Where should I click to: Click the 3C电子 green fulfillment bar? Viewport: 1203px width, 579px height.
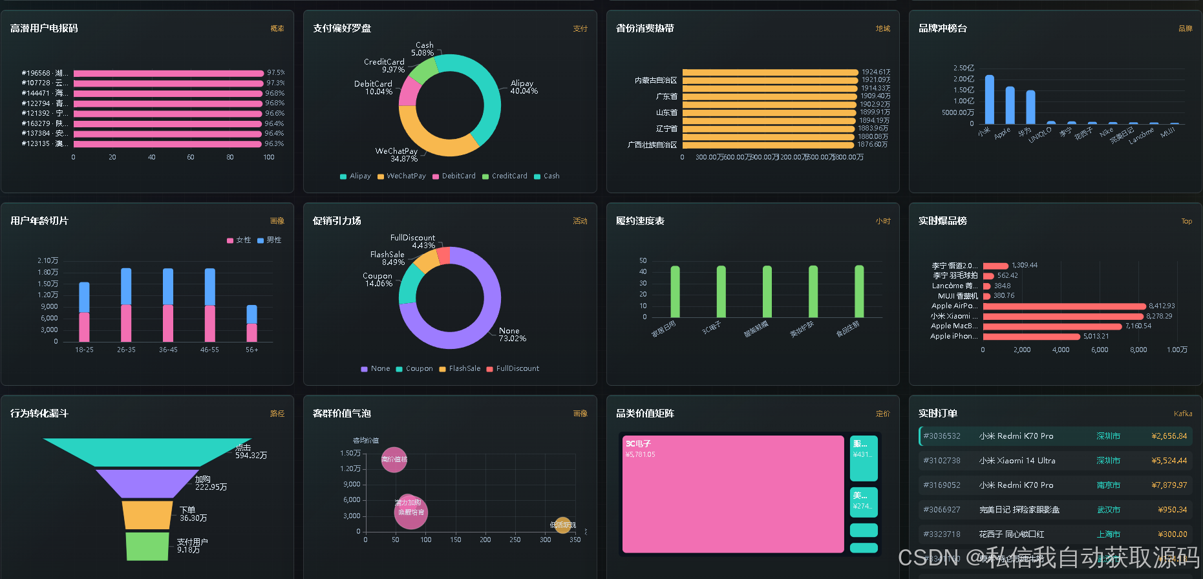point(721,291)
